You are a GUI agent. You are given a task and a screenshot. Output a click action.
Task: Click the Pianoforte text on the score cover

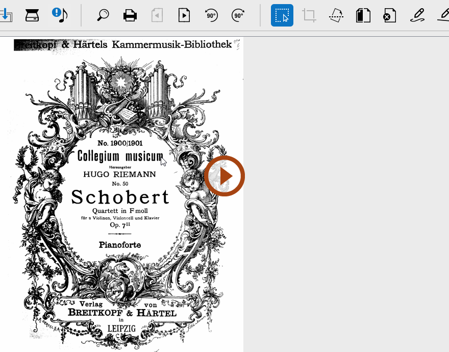pyautogui.click(x=120, y=245)
